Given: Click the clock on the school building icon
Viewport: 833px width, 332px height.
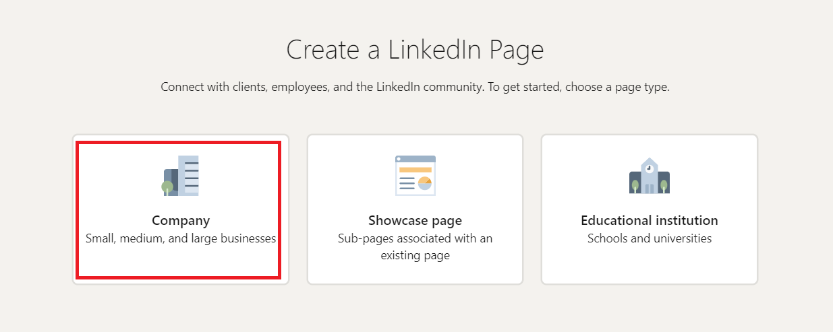Looking at the screenshot, I should click(649, 169).
